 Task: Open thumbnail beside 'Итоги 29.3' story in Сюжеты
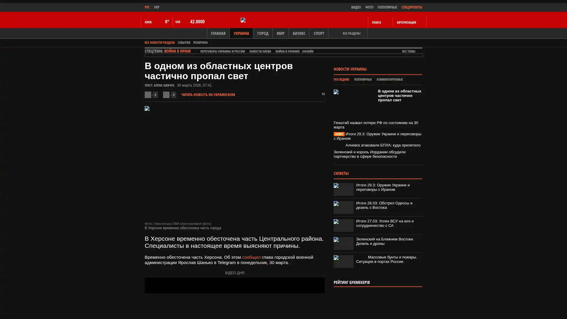click(x=343, y=189)
